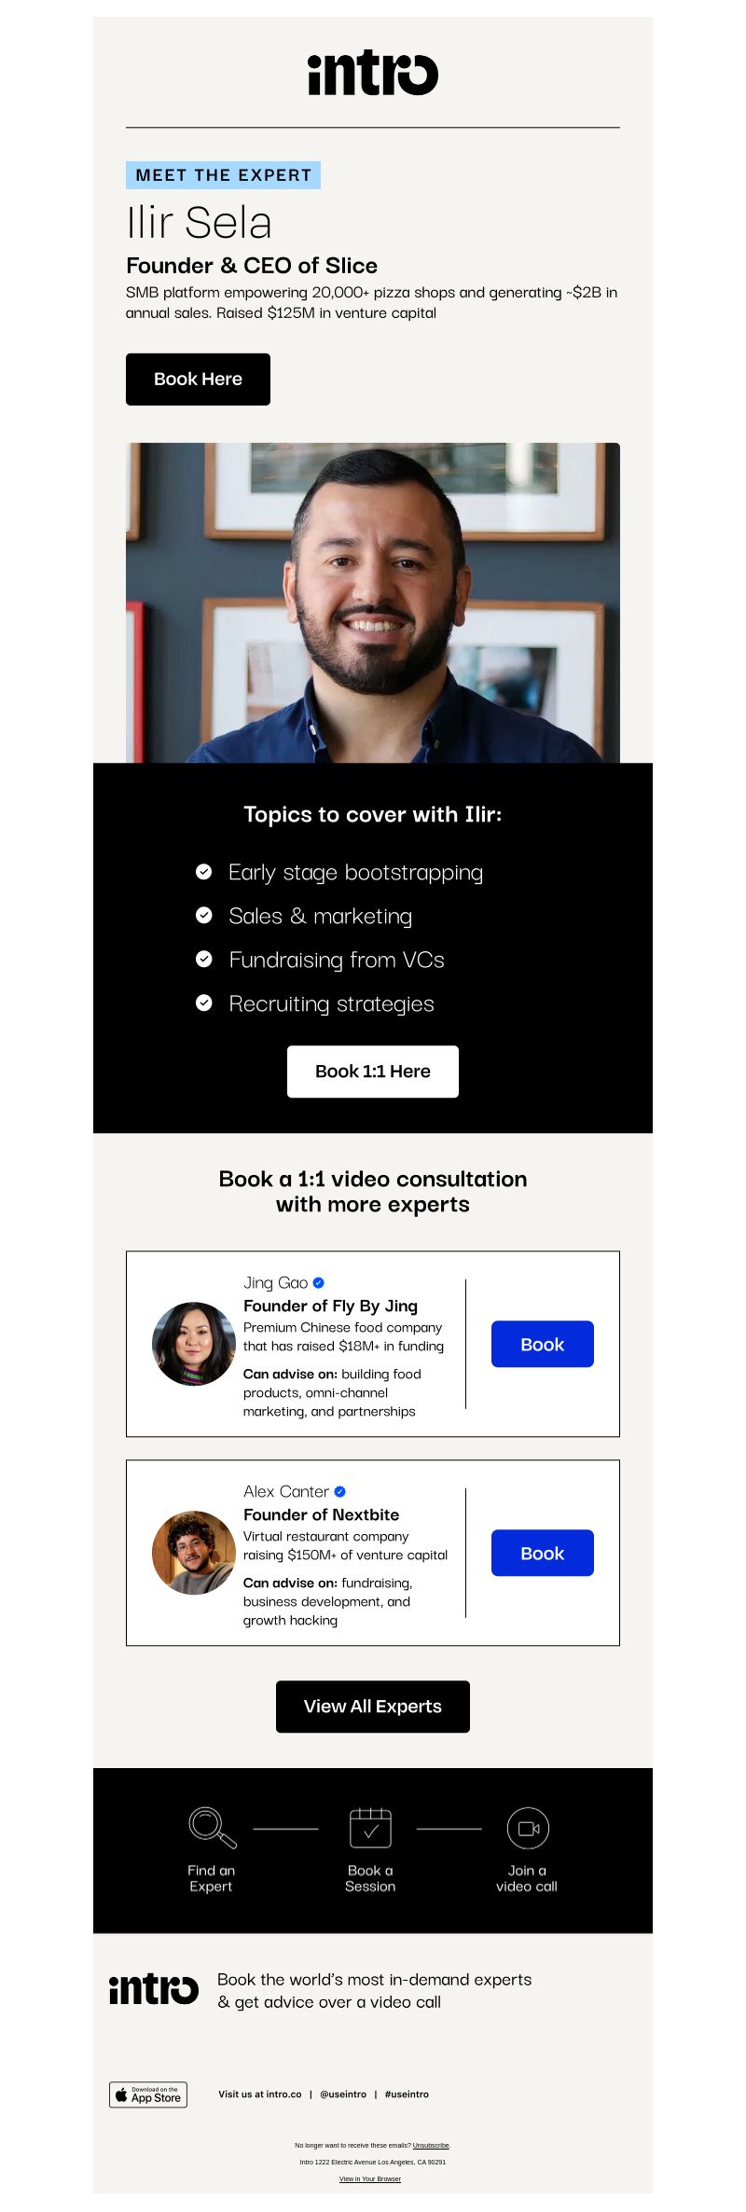The height and width of the screenshot is (2212, 746).
Task: Click checkmark beside Fundraising from VCs
Action: [x=204, y=959]
